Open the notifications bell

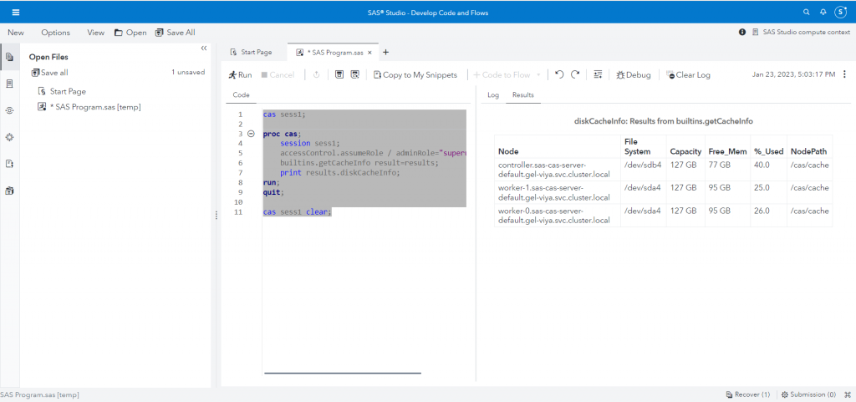[x=823, y=13]
